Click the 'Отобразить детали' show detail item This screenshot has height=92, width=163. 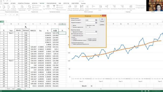click(x=141, y=6)
